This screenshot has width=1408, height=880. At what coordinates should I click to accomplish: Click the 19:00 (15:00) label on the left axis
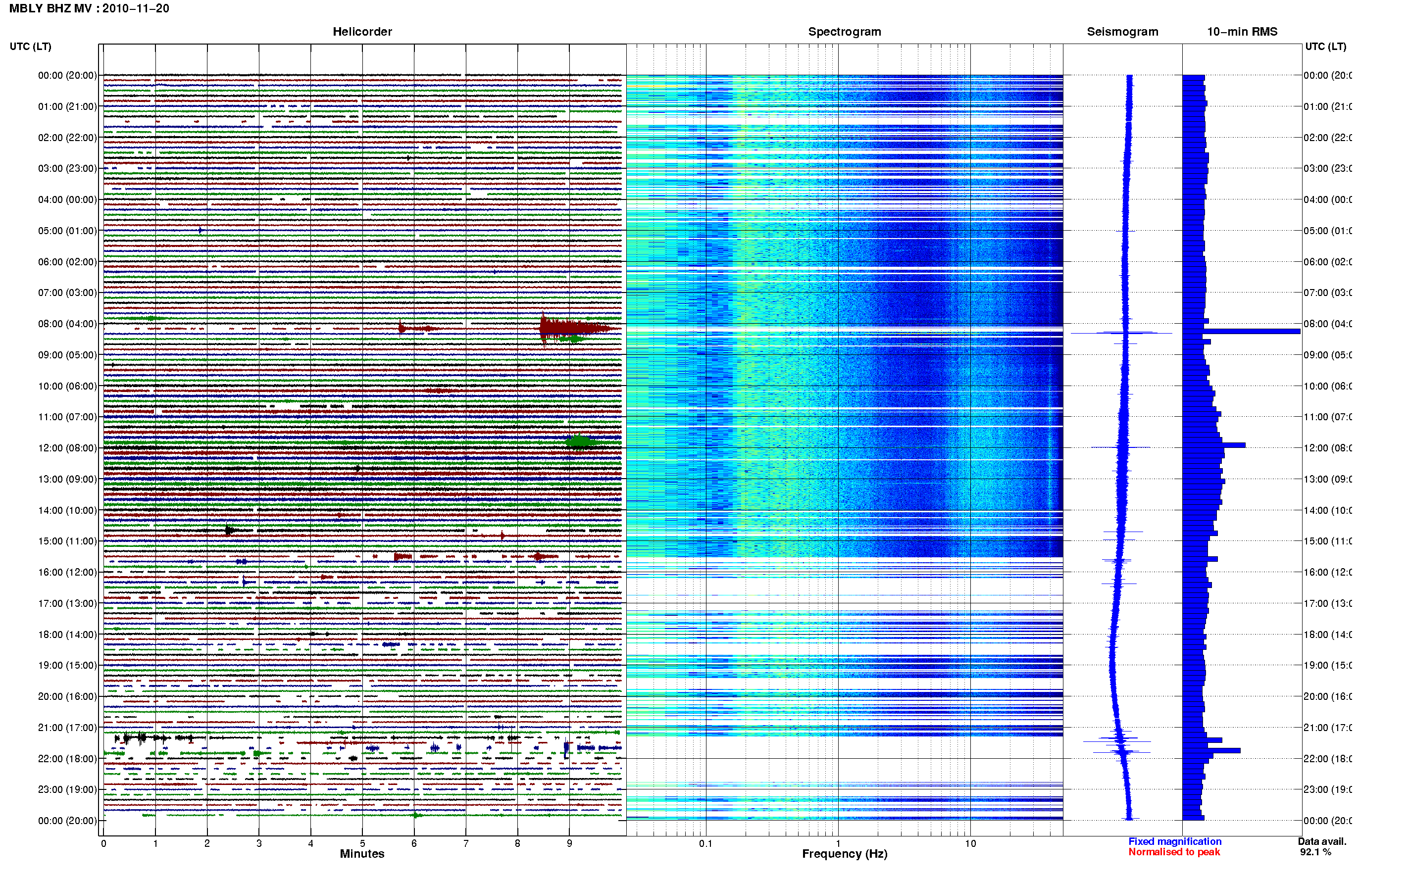coord(67,665)
